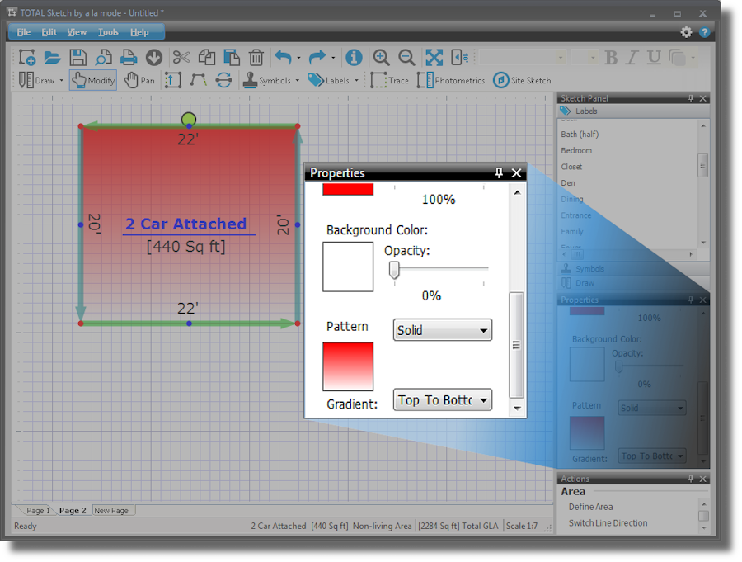
Task: Open the Tools menu
Action: point(108,32)
